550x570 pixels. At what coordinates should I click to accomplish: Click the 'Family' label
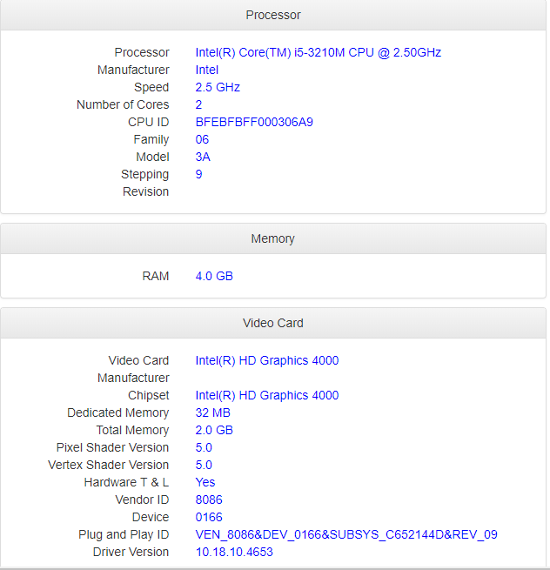[151, 139]
